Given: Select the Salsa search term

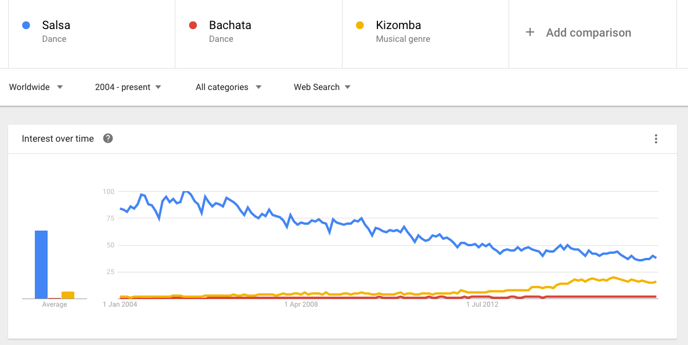Looking at the screenshot, I should (x=56, y=26).
